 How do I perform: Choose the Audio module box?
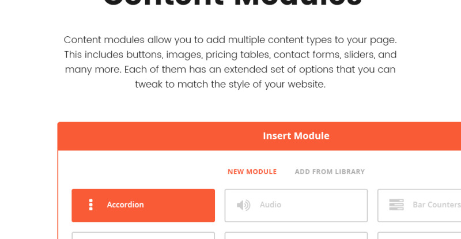click(296, 206)
